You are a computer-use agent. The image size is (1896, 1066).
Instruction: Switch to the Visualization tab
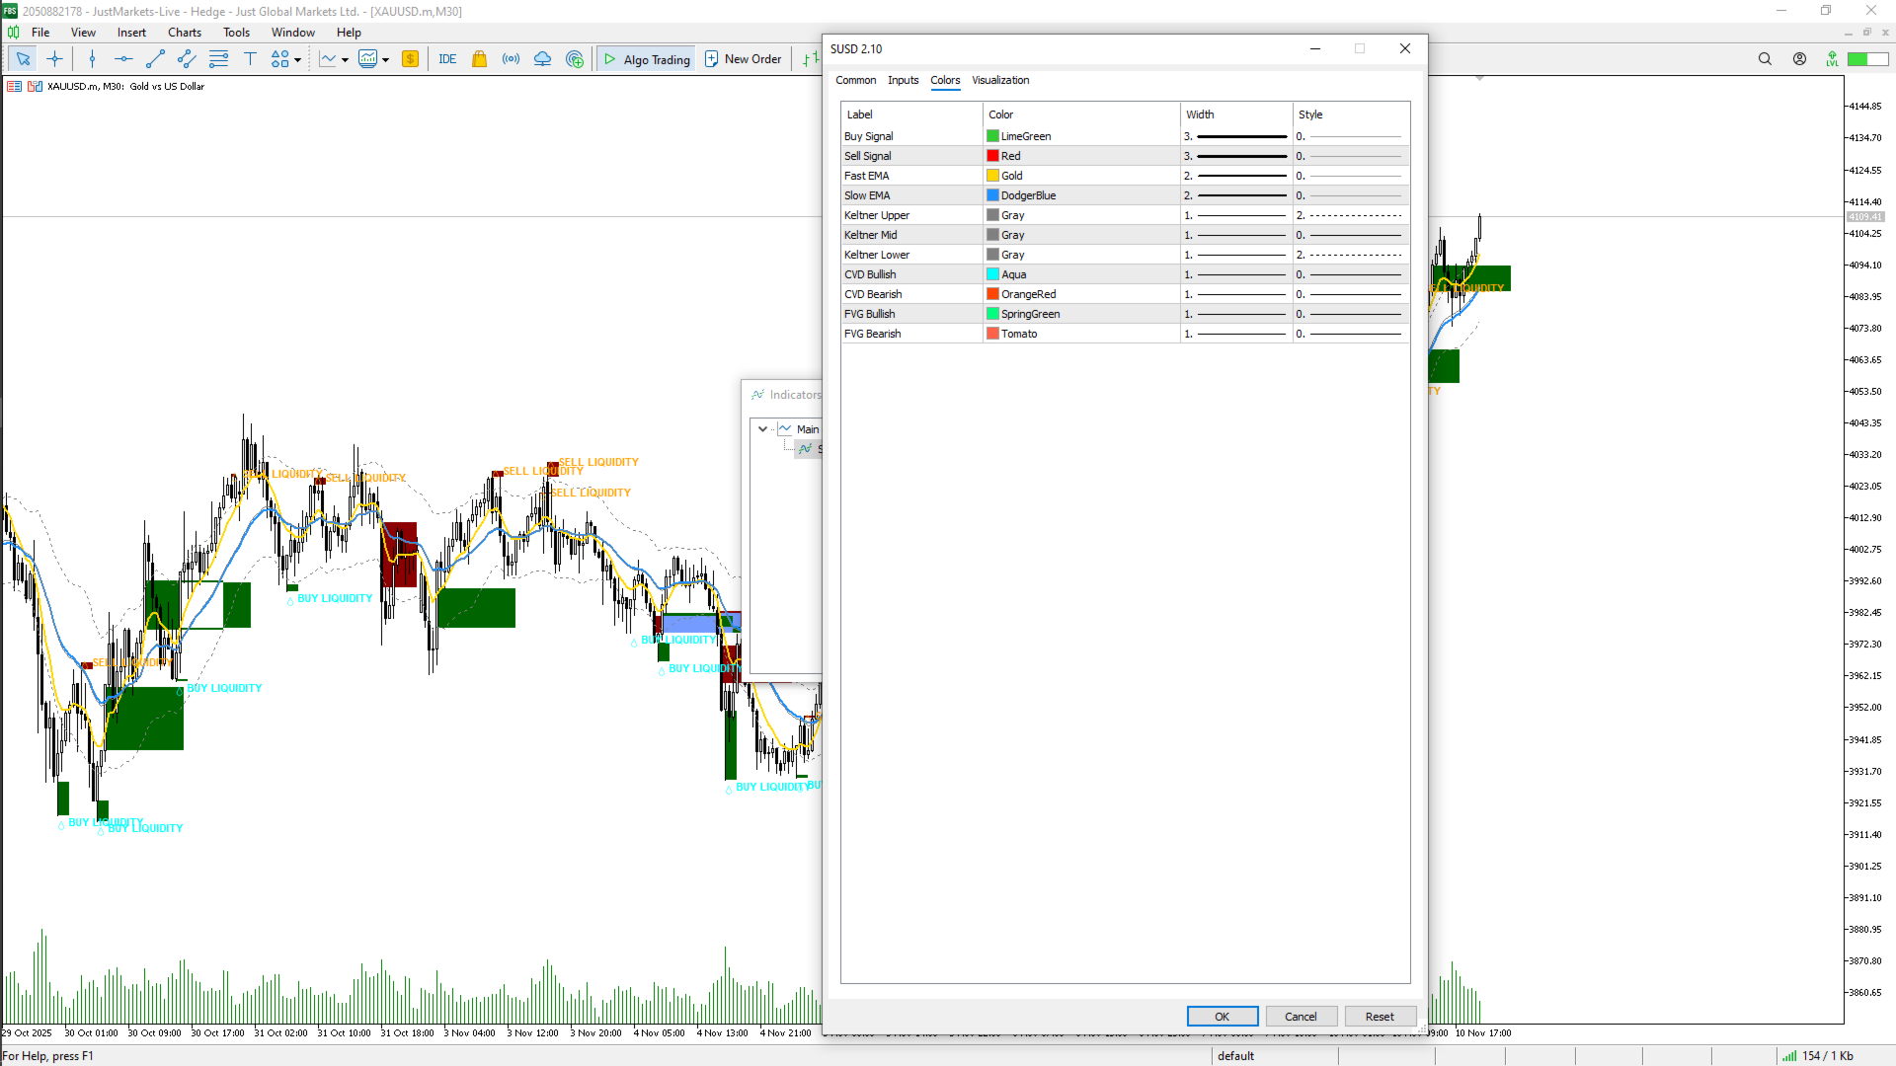click(999, 81)
